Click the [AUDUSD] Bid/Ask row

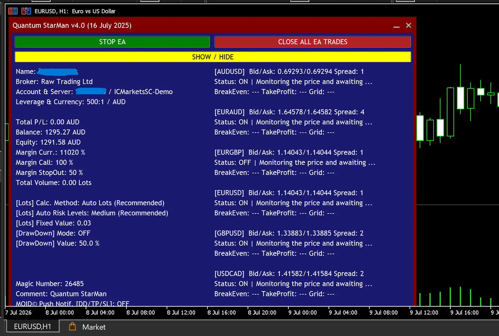click(289, 72)
